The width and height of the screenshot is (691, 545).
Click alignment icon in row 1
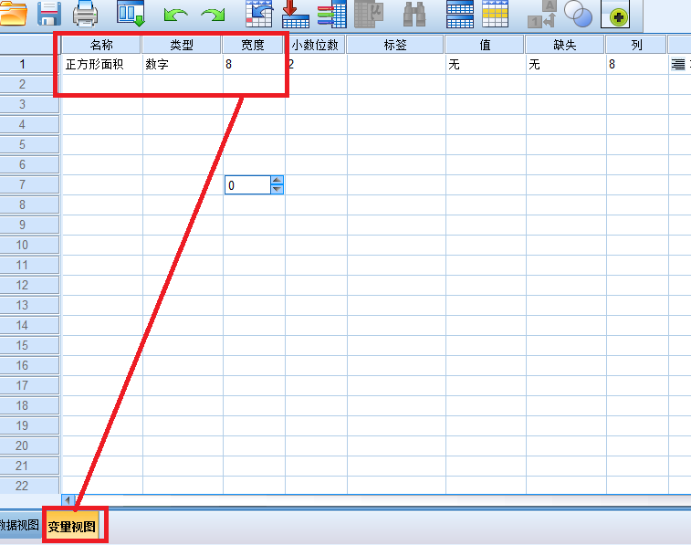[678, 64]
